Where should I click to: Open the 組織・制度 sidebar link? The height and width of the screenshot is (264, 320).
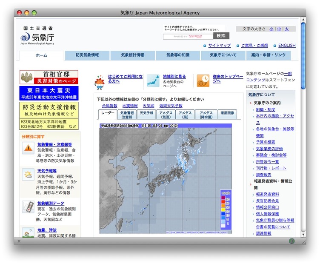[266, 109]
